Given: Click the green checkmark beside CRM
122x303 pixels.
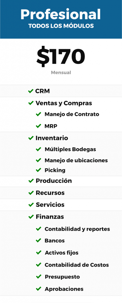Looking at the screenshot, I should [x=31, y=91].
